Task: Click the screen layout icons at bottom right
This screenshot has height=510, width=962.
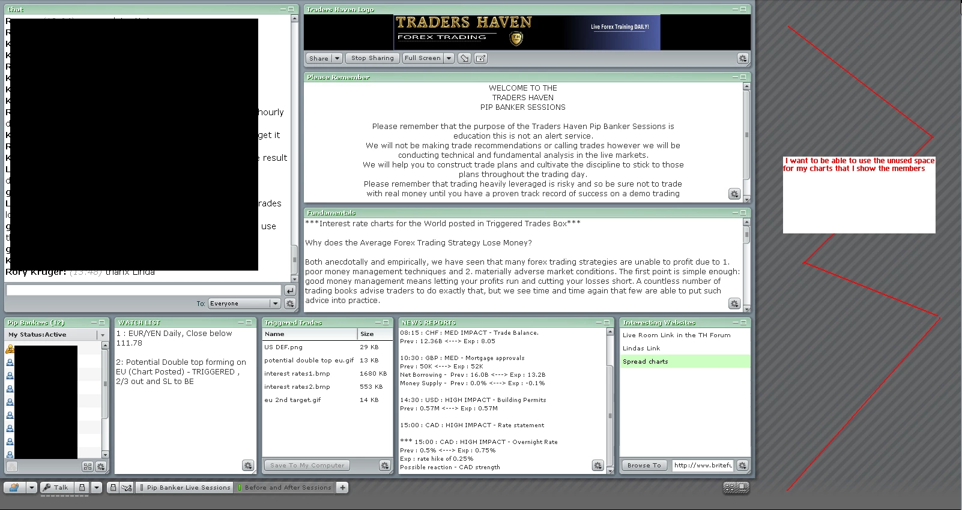Action: coord(736,487)
